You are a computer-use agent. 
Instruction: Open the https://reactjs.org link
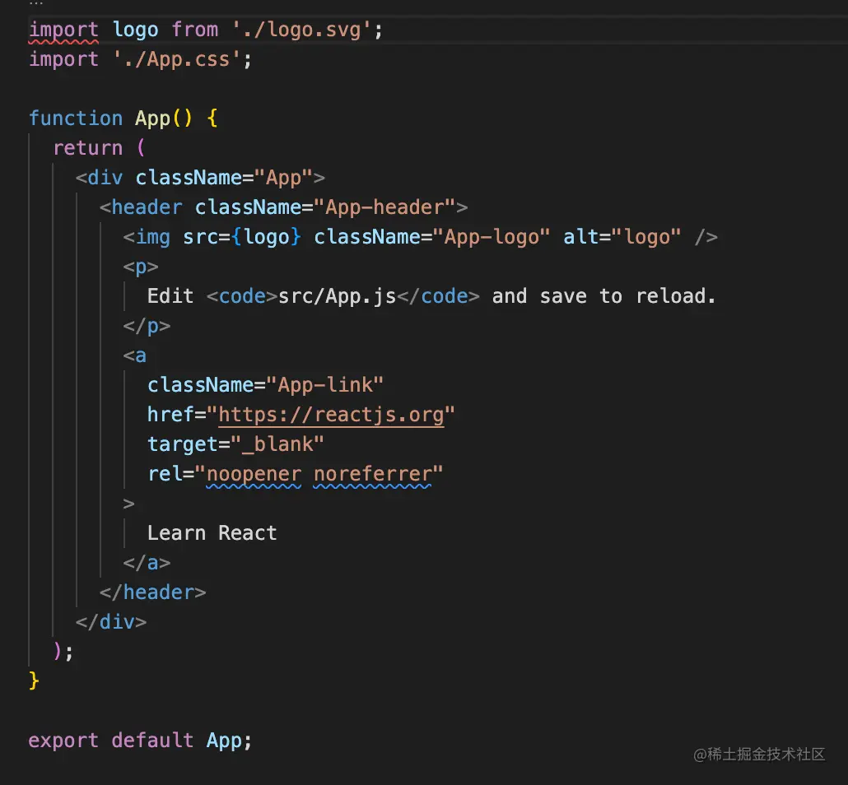pyautogui.click(x=331, y=416)
